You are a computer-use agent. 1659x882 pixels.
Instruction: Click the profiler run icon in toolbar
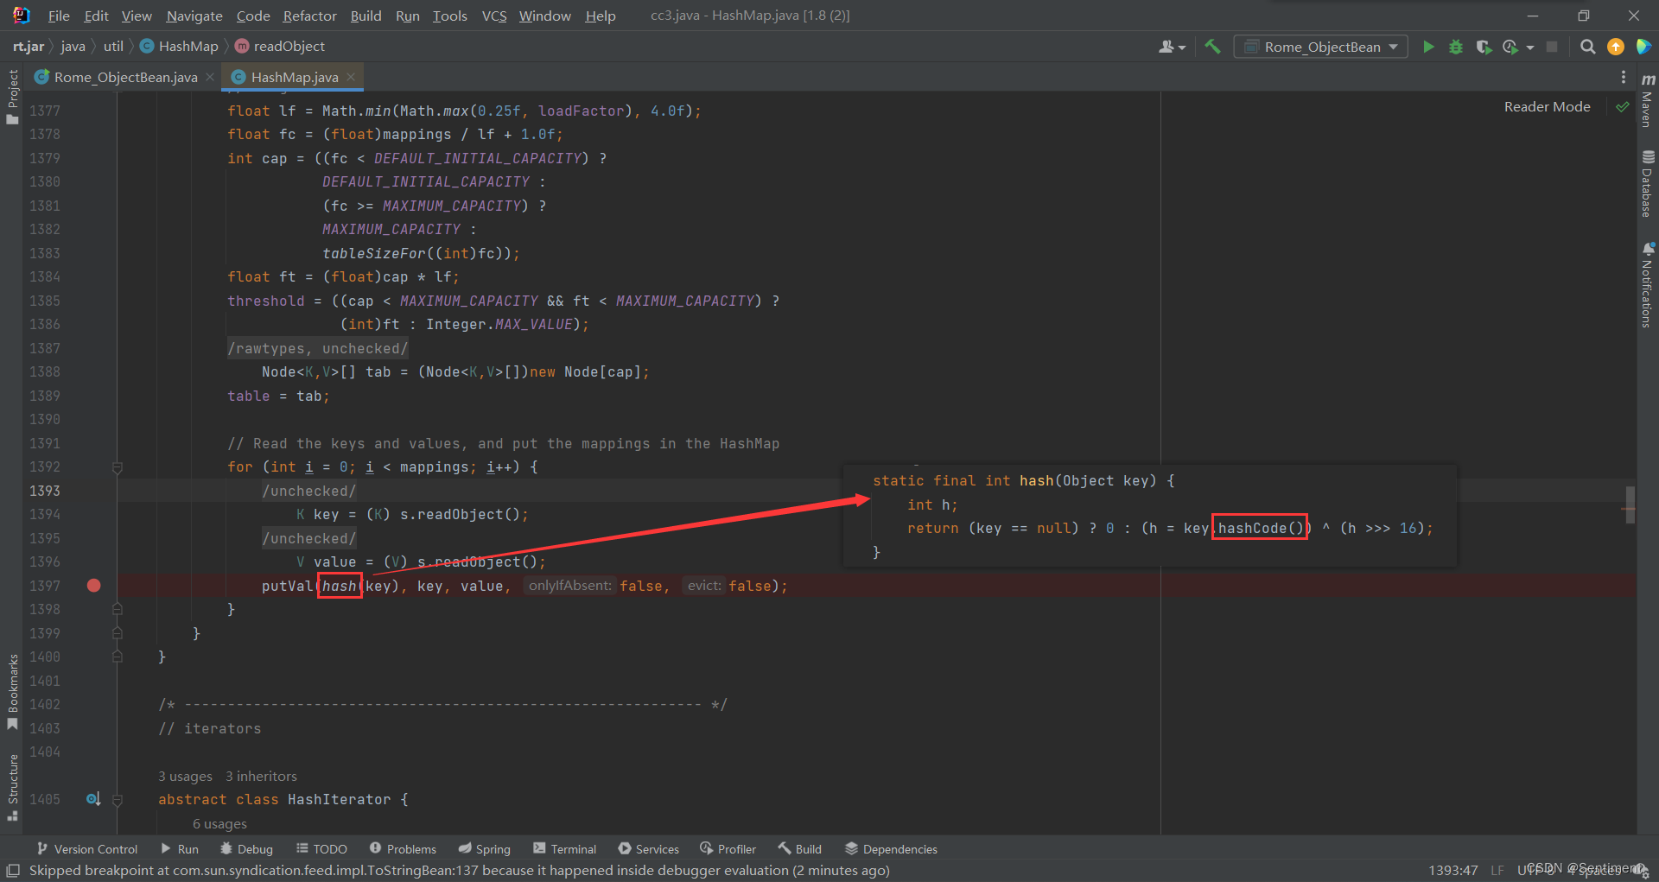click(1510, 47)
